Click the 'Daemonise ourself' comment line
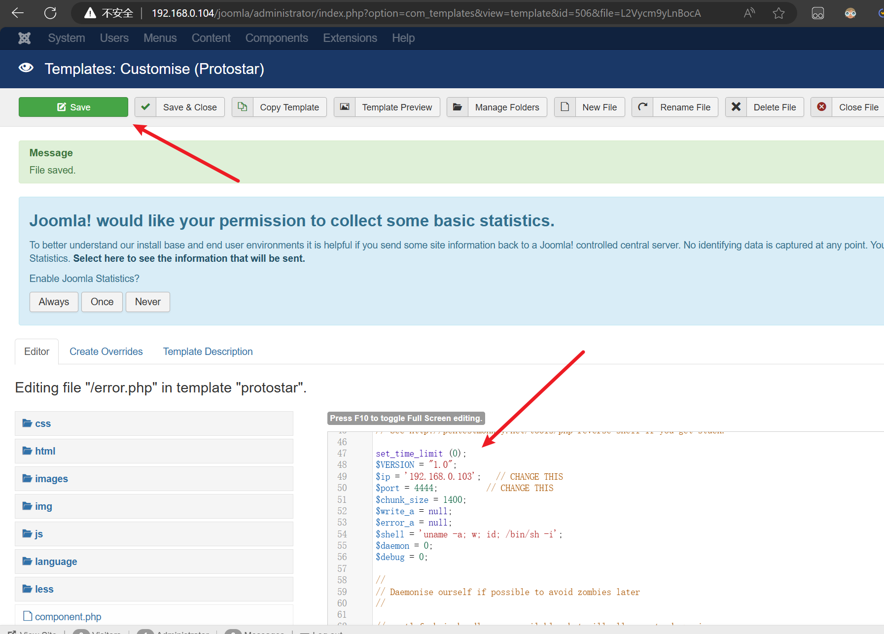 [508, 592]
